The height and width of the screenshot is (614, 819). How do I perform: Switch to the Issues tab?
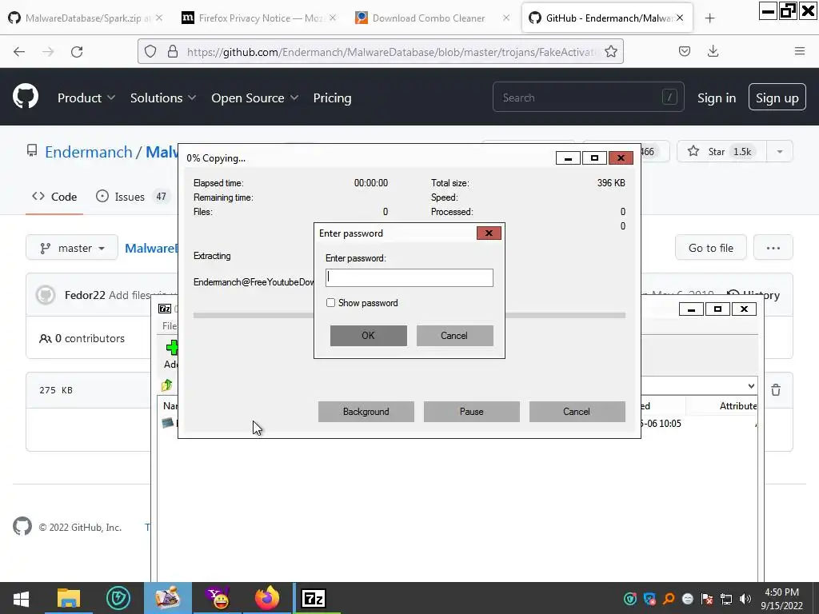pyautogui.click(x=132, y=197)
